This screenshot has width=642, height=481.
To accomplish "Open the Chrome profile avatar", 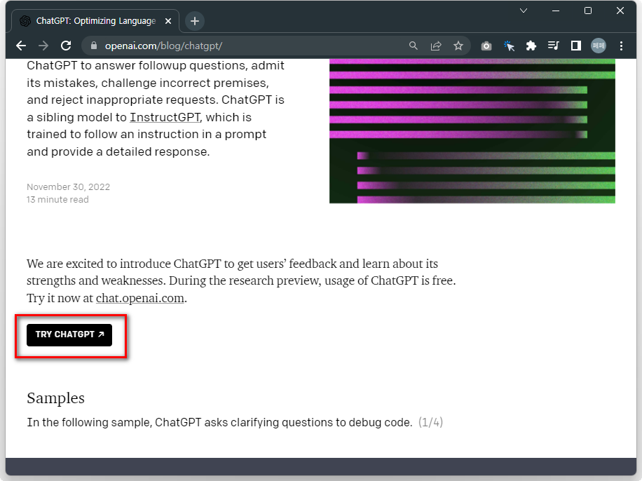I will pos(599,46).
